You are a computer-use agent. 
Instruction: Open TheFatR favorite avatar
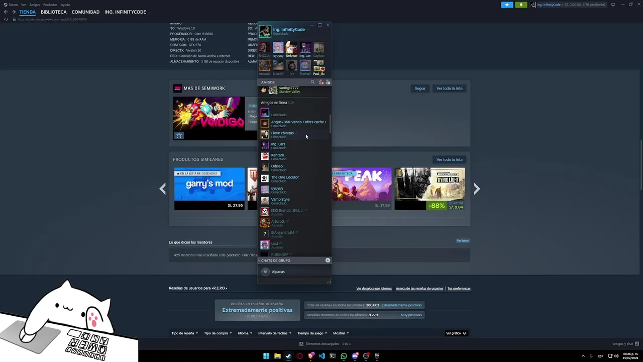[305, 66]
